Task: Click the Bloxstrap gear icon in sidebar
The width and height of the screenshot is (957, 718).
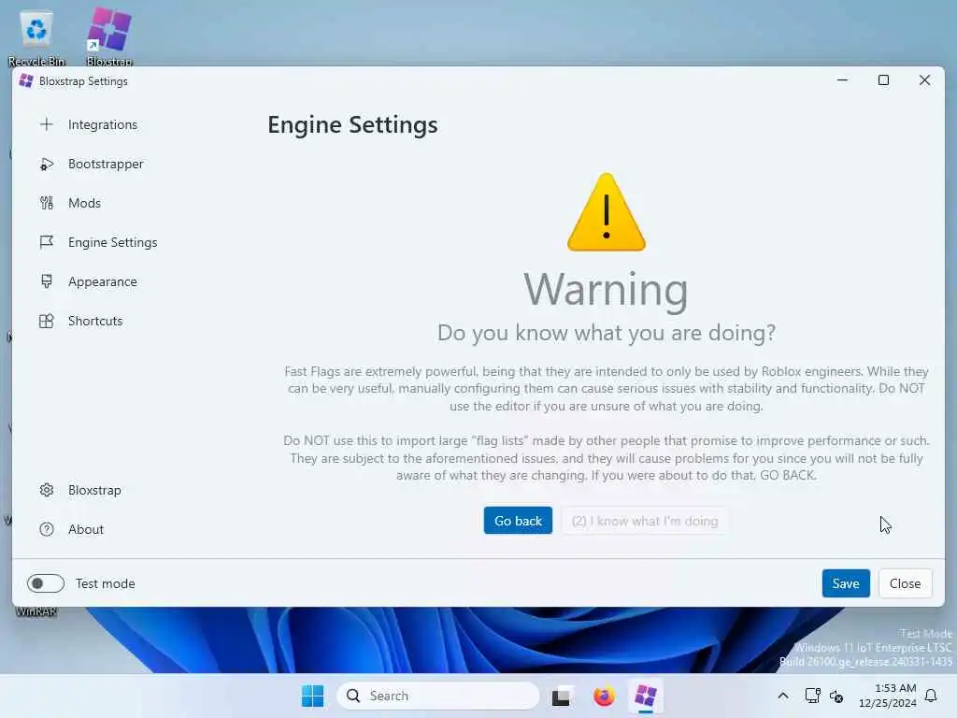Action: [47, 490]
